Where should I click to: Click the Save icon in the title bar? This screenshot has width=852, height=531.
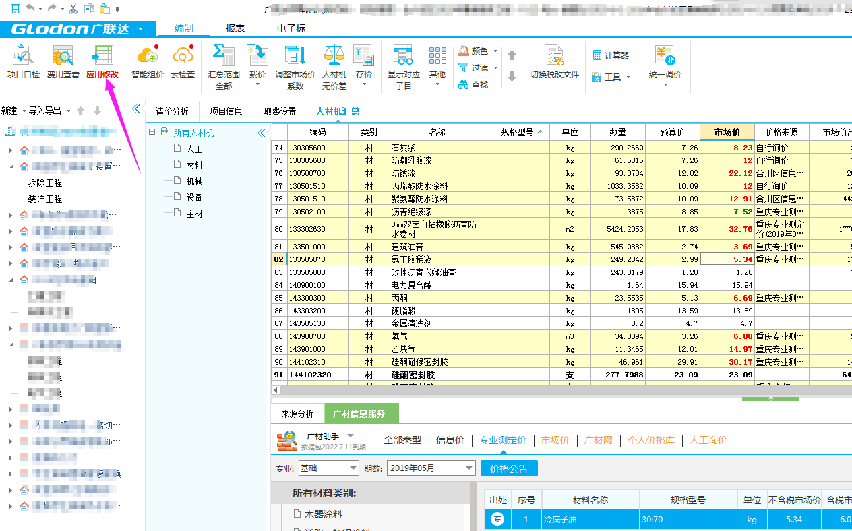pos(14,9)
